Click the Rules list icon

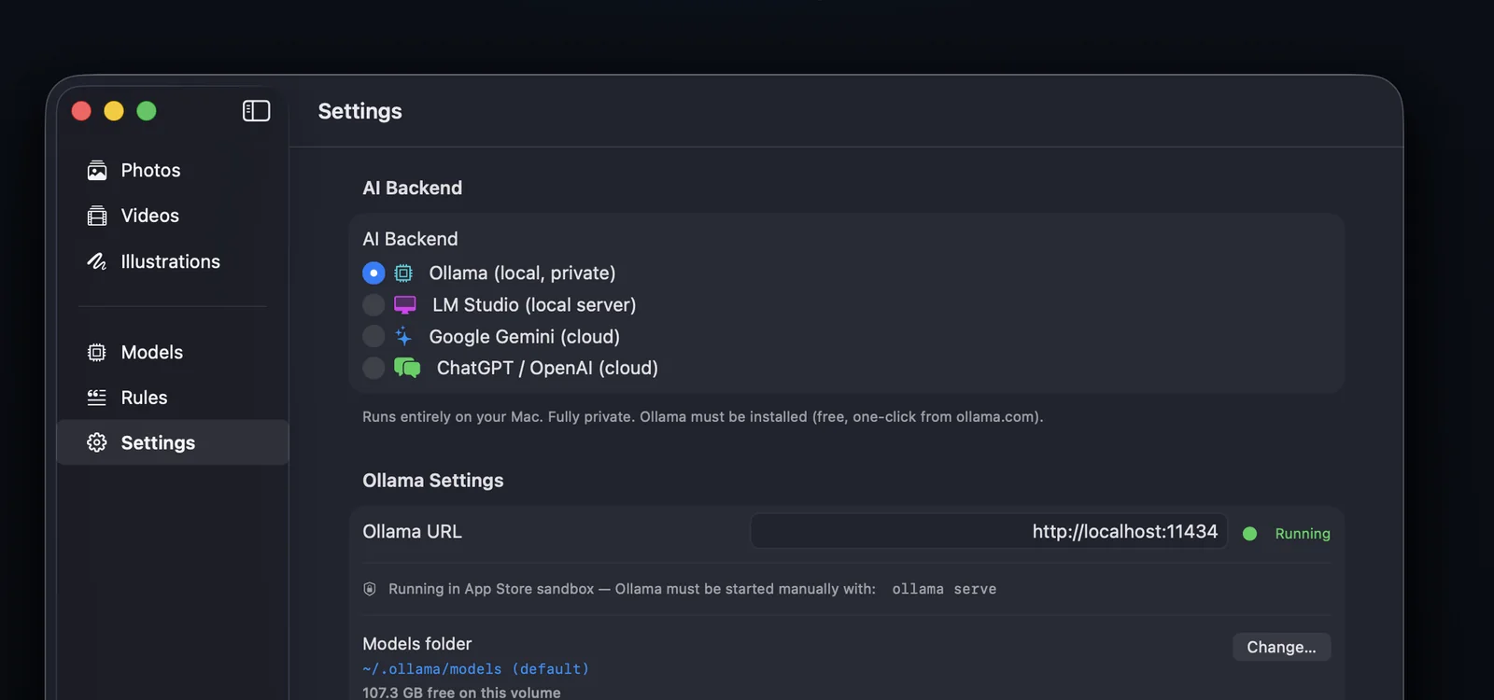[x=97, y=398]
